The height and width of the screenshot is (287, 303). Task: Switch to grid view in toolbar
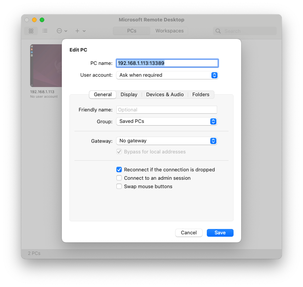[x=31, y=31]
